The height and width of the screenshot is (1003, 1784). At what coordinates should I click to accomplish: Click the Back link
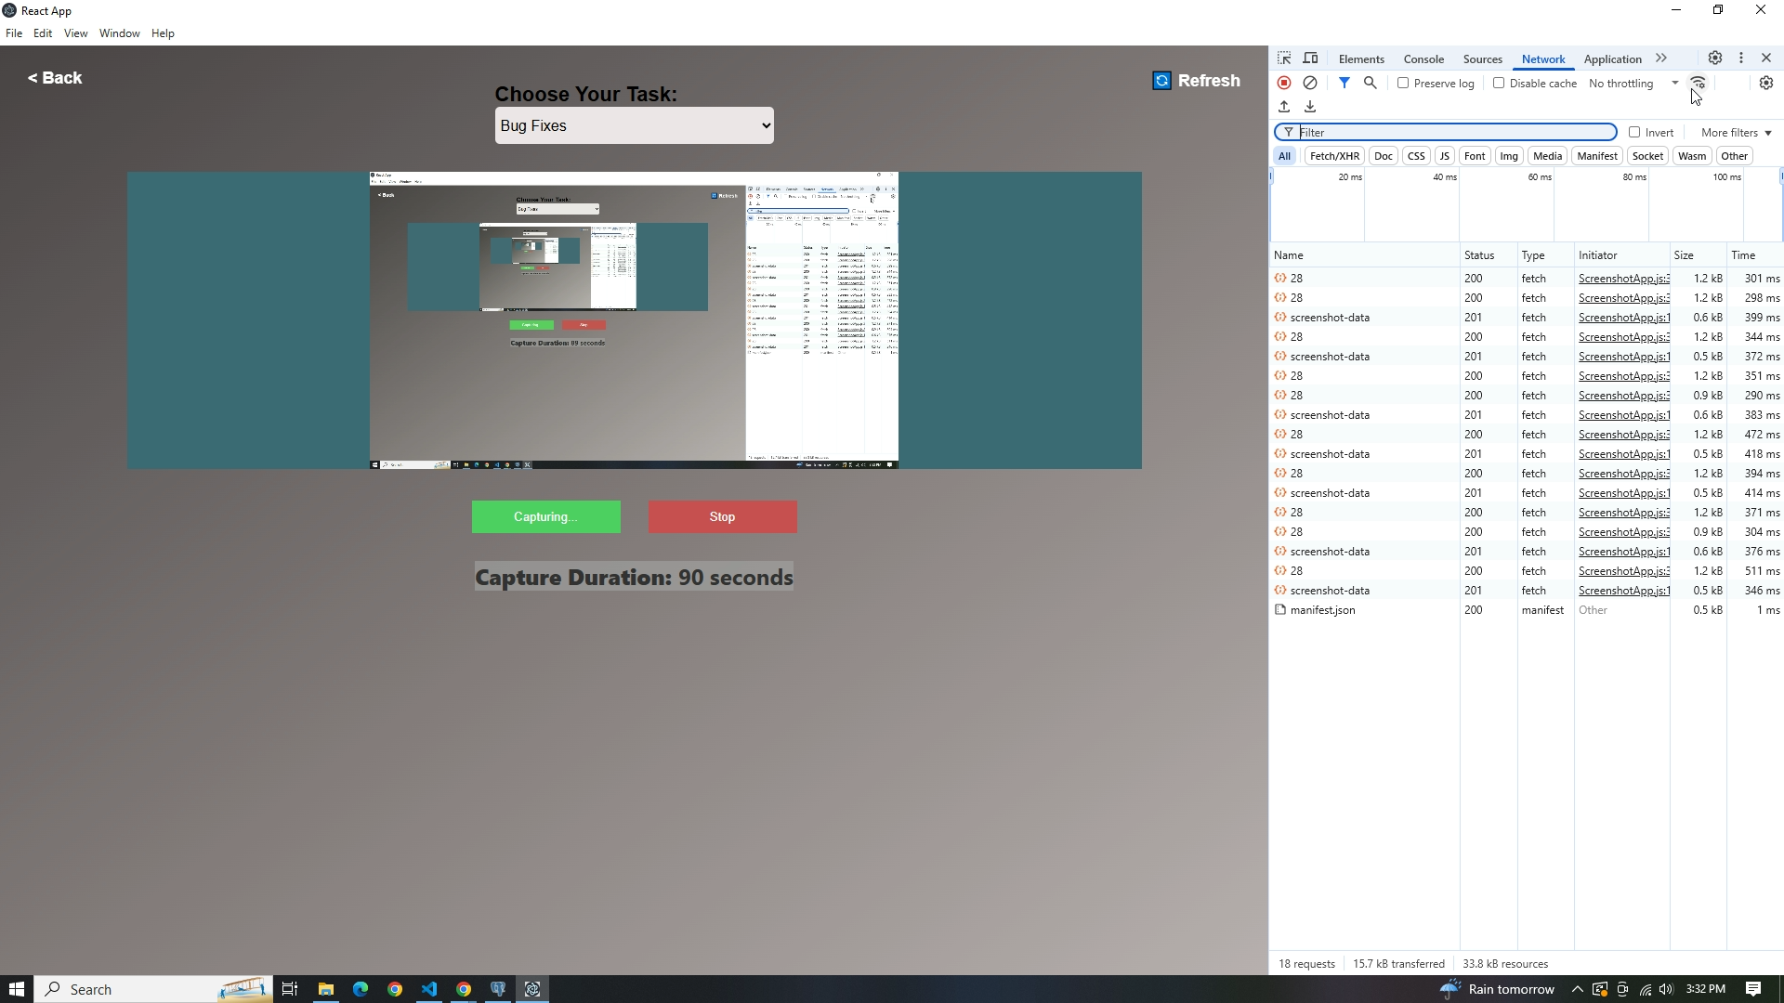pos(55,78)
